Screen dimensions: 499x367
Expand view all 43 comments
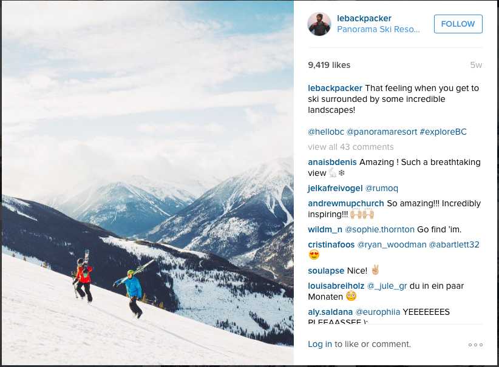pyautogui.click(x=350, y=147)
